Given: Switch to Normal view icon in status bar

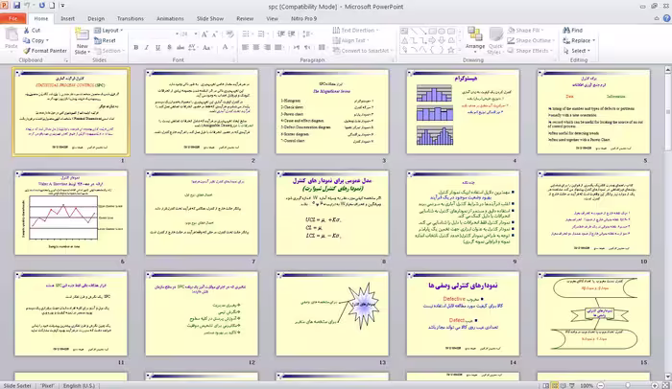Looking at the screenshot, I should coord(545,385).
